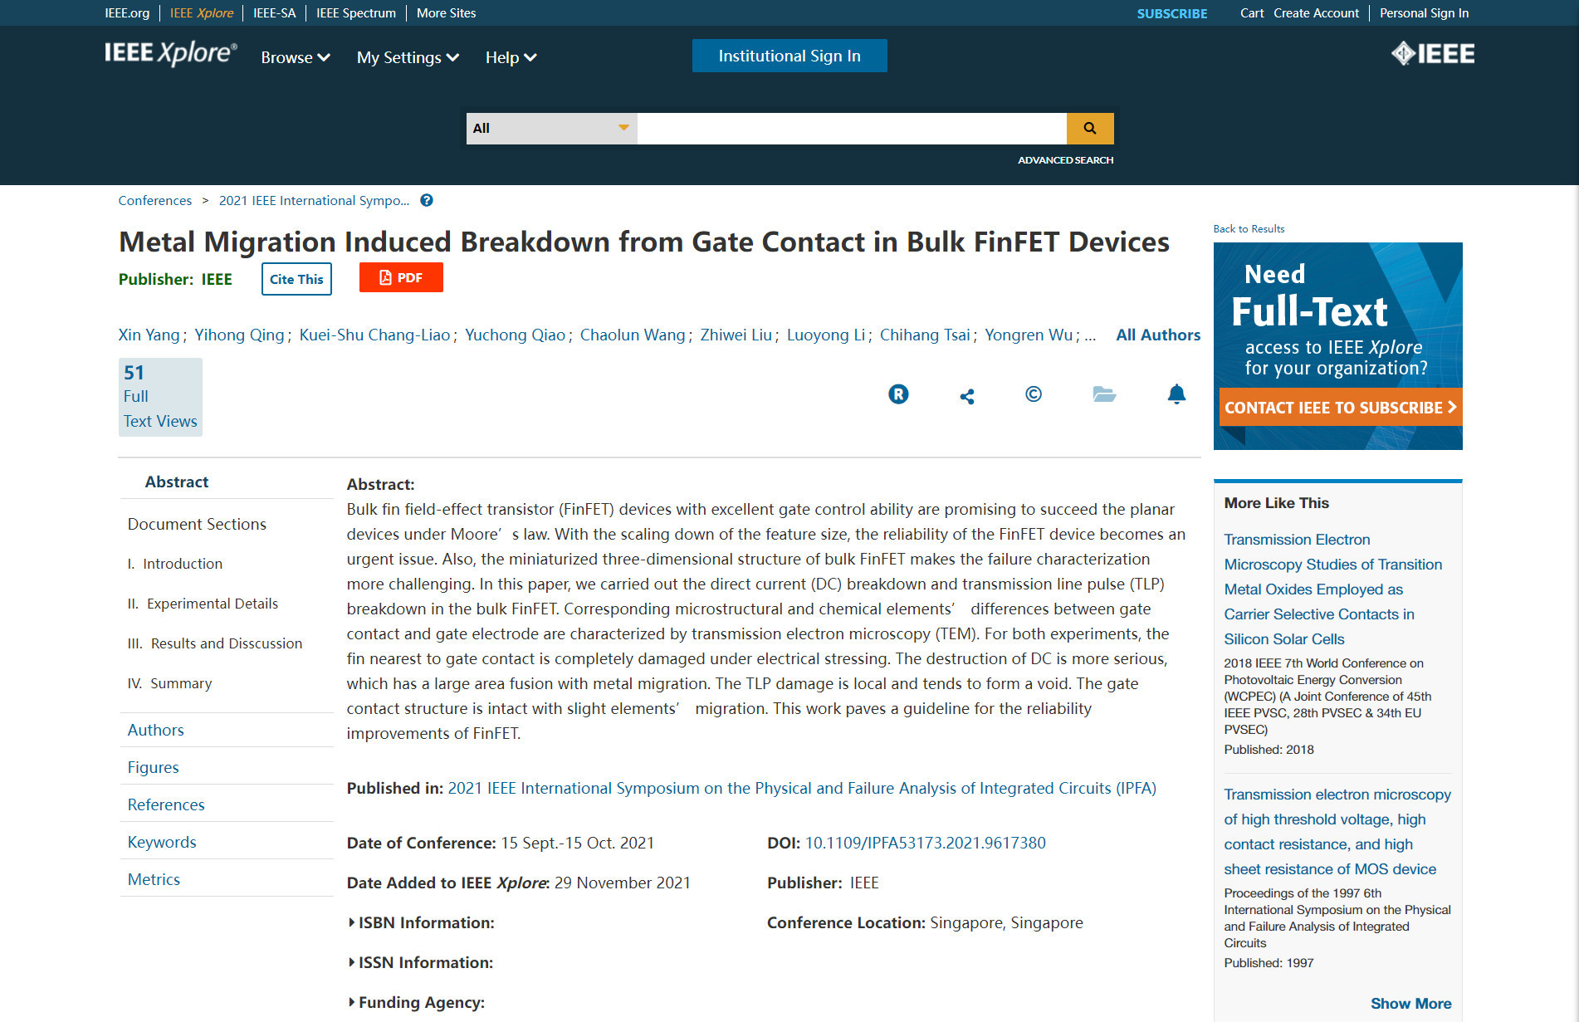
Task: Select the Abstract tab in sidebar
Action: pos(177,482)
